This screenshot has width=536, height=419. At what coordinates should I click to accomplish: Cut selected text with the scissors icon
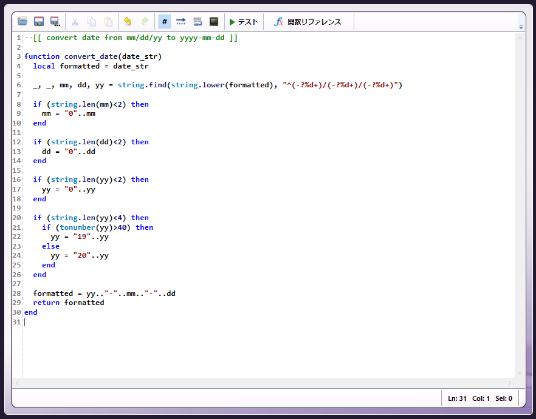coord(75,21)
